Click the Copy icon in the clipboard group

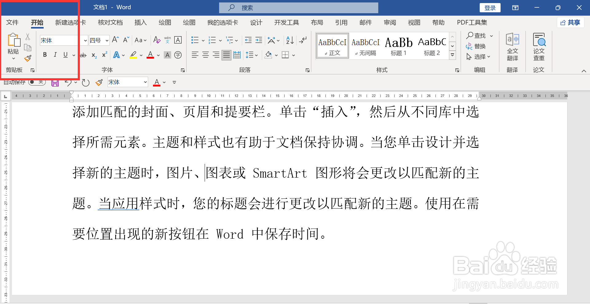click(28, 48)
